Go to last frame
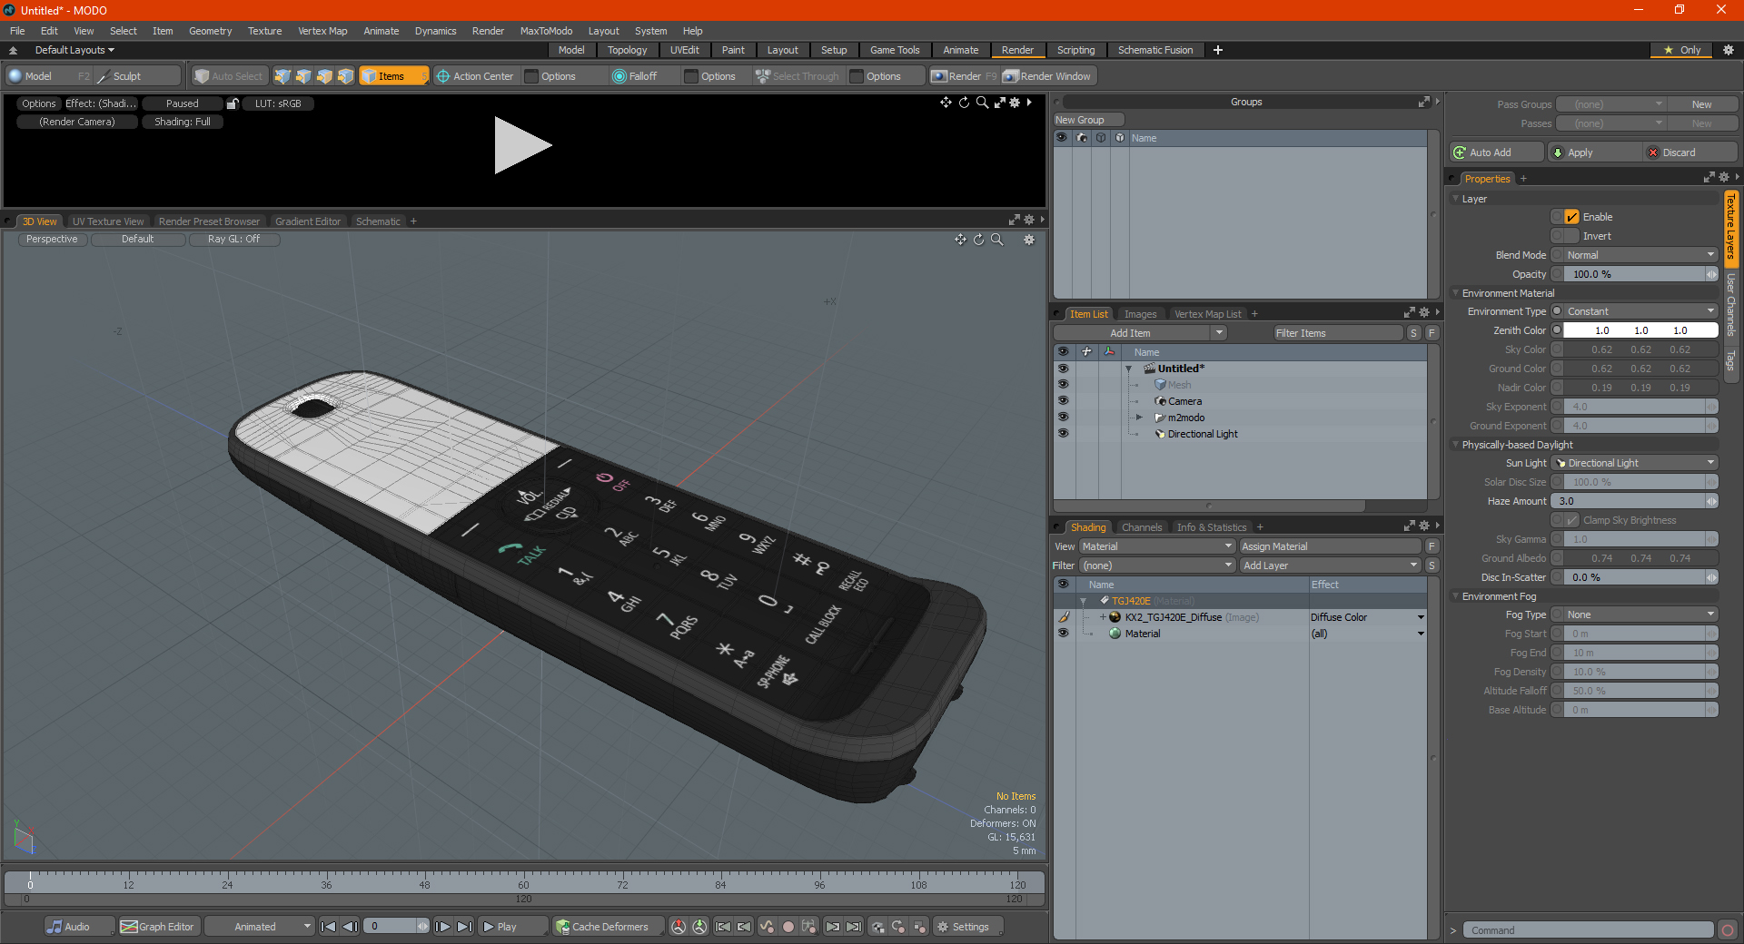 pyautogui.click(x=464, y=927)
